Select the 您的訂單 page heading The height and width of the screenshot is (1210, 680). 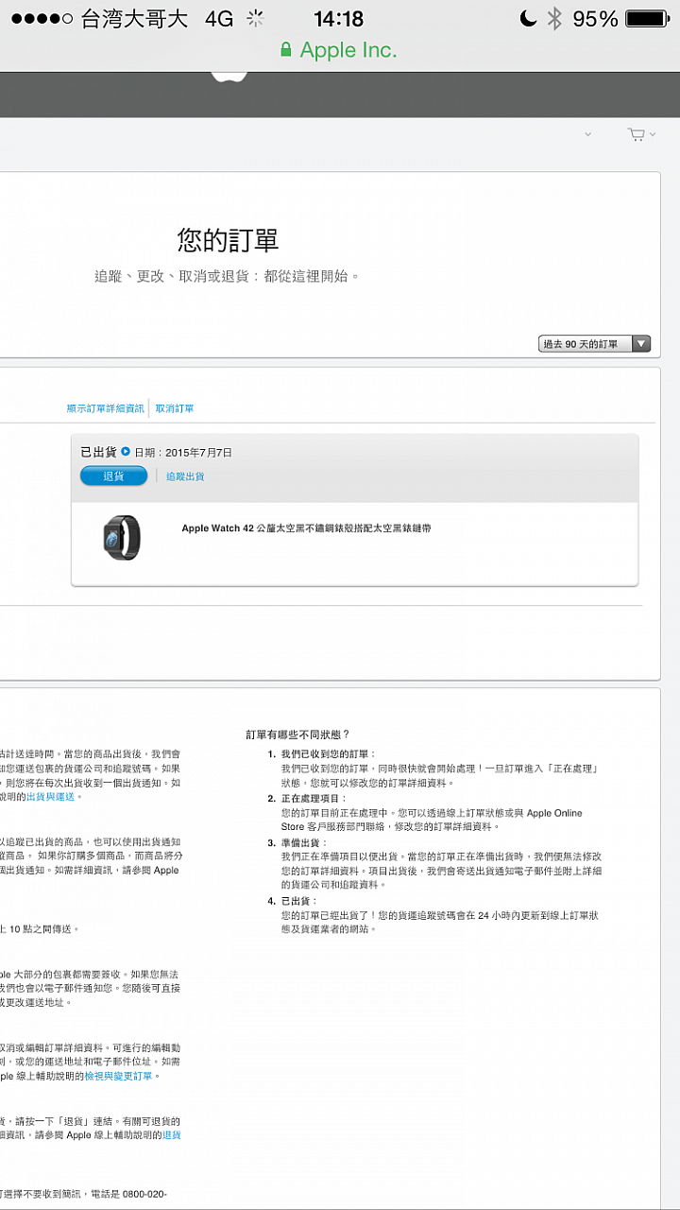229,240
